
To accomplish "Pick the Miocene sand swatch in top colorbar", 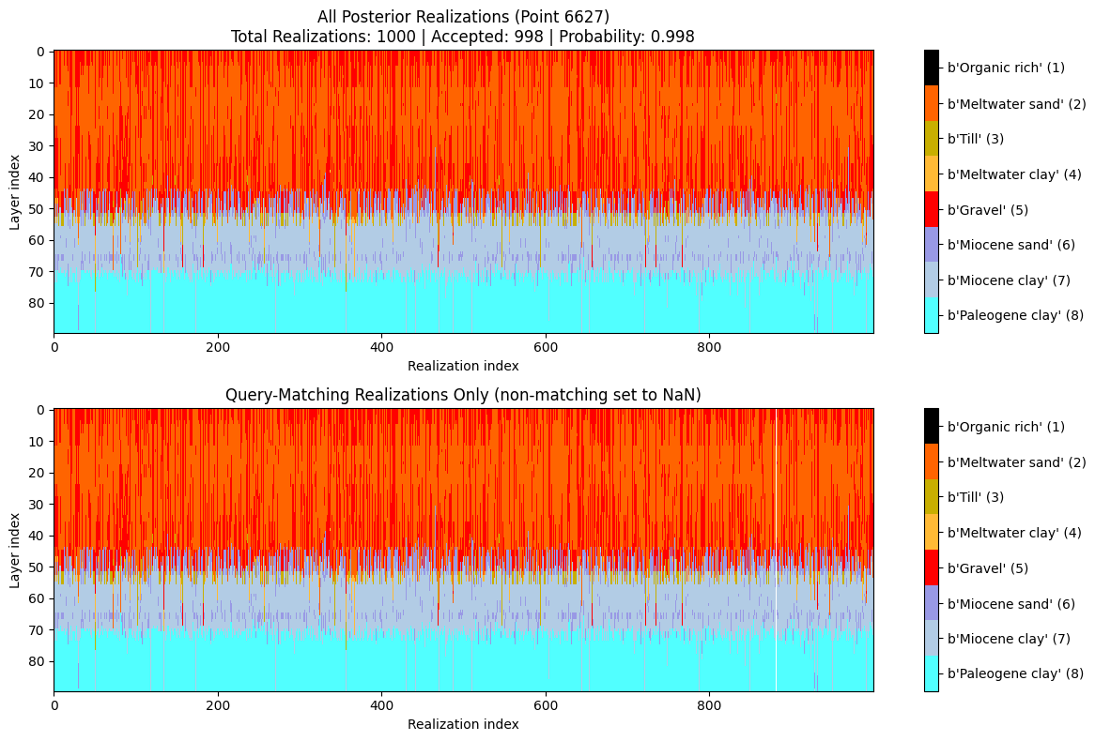I will 931,244.
